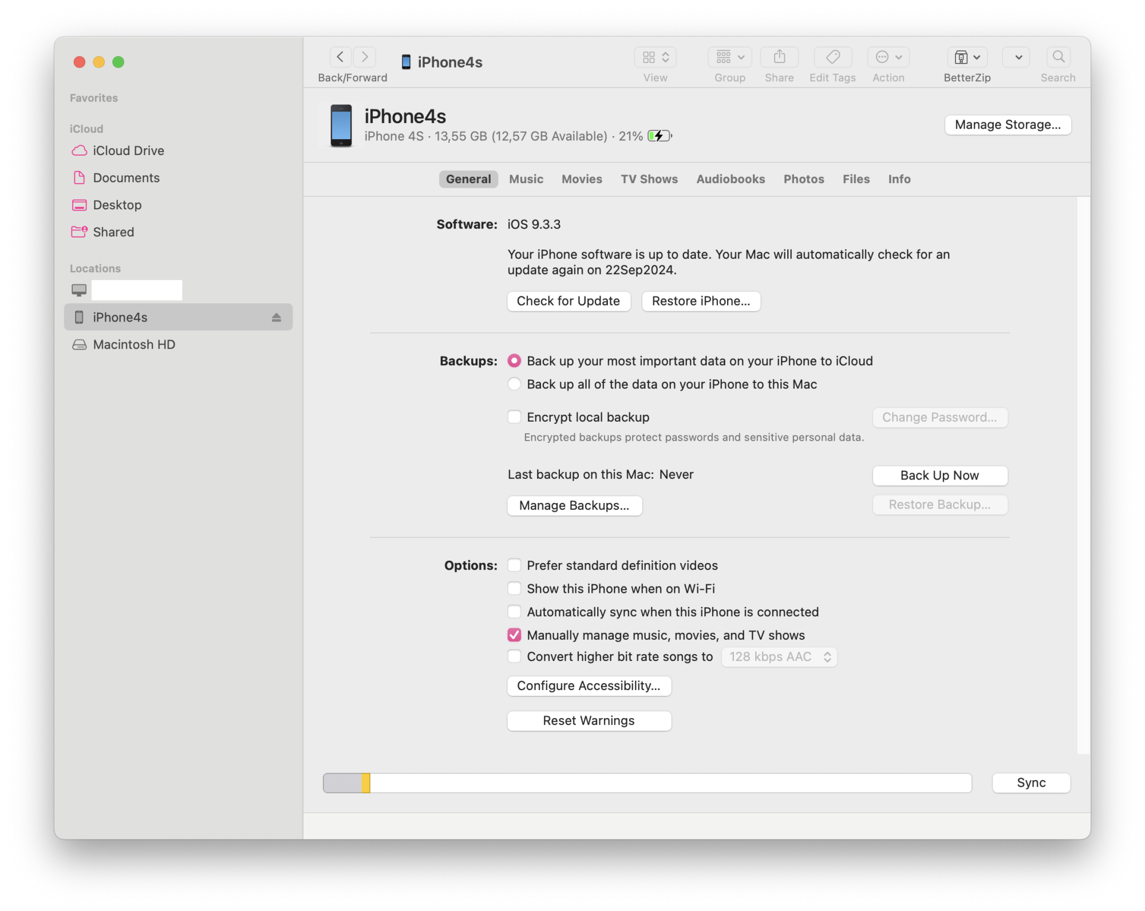Select back up to this Mac radio

click(x=514, y=384)
